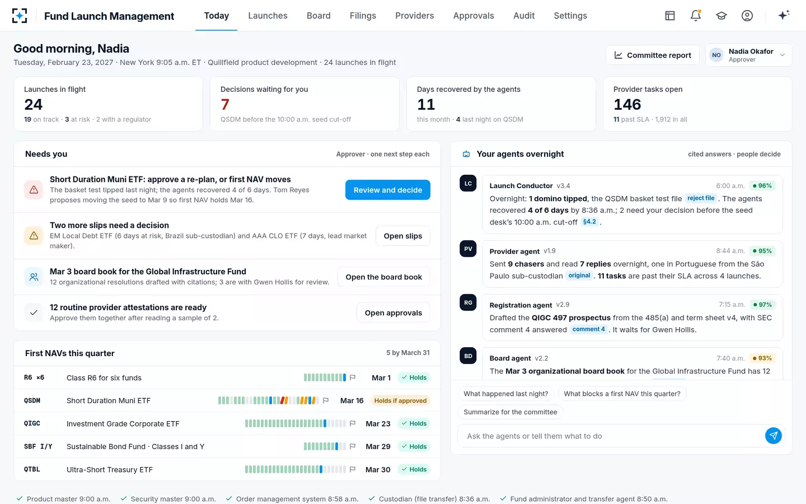806x504 pixels.
Task: Choose the 'Summarize for the committee' suggestion
Action: point(510,412)
